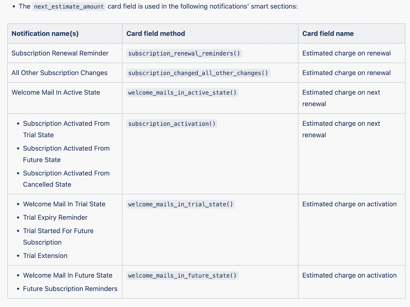Click the Trial Expiry Reminder item
410x307 pixels.
tap(55, 218)
